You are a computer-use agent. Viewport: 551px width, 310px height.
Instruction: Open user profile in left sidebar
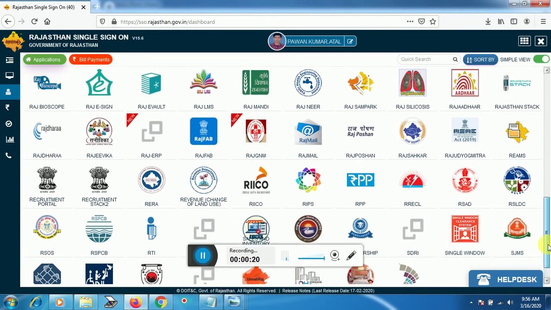click(8, 92)
